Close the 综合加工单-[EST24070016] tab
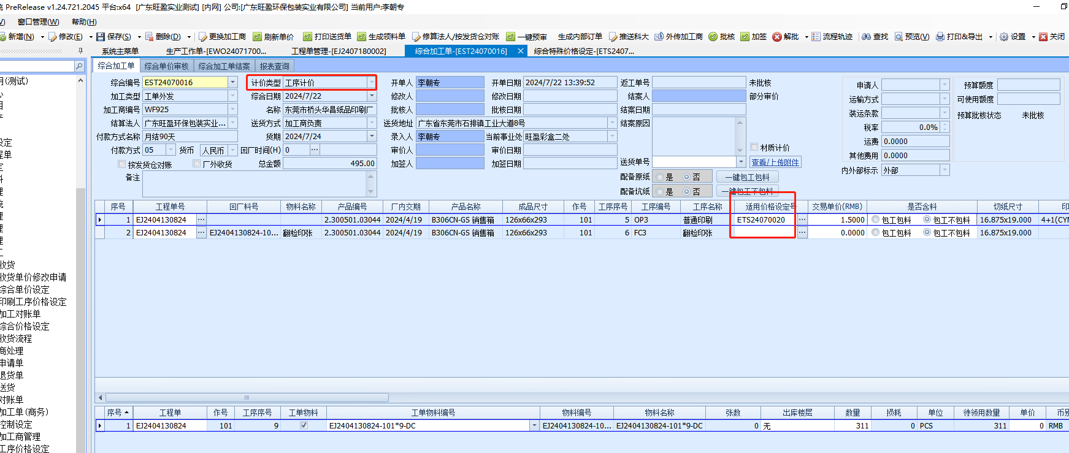Viewport: 1069px width, 453px height. click(x=521, y=51)
